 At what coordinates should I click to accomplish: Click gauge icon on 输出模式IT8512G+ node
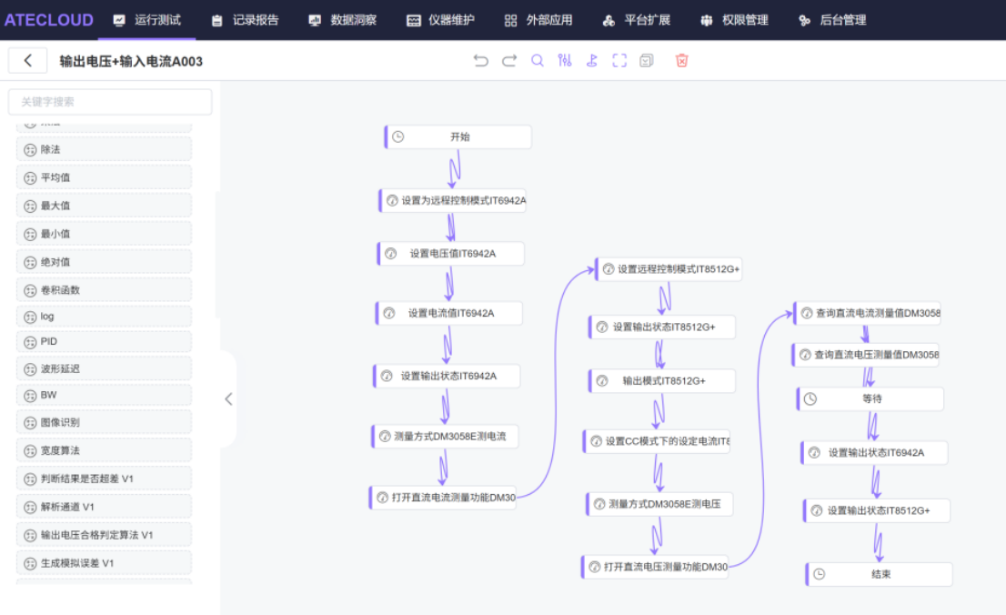(602, 380)
